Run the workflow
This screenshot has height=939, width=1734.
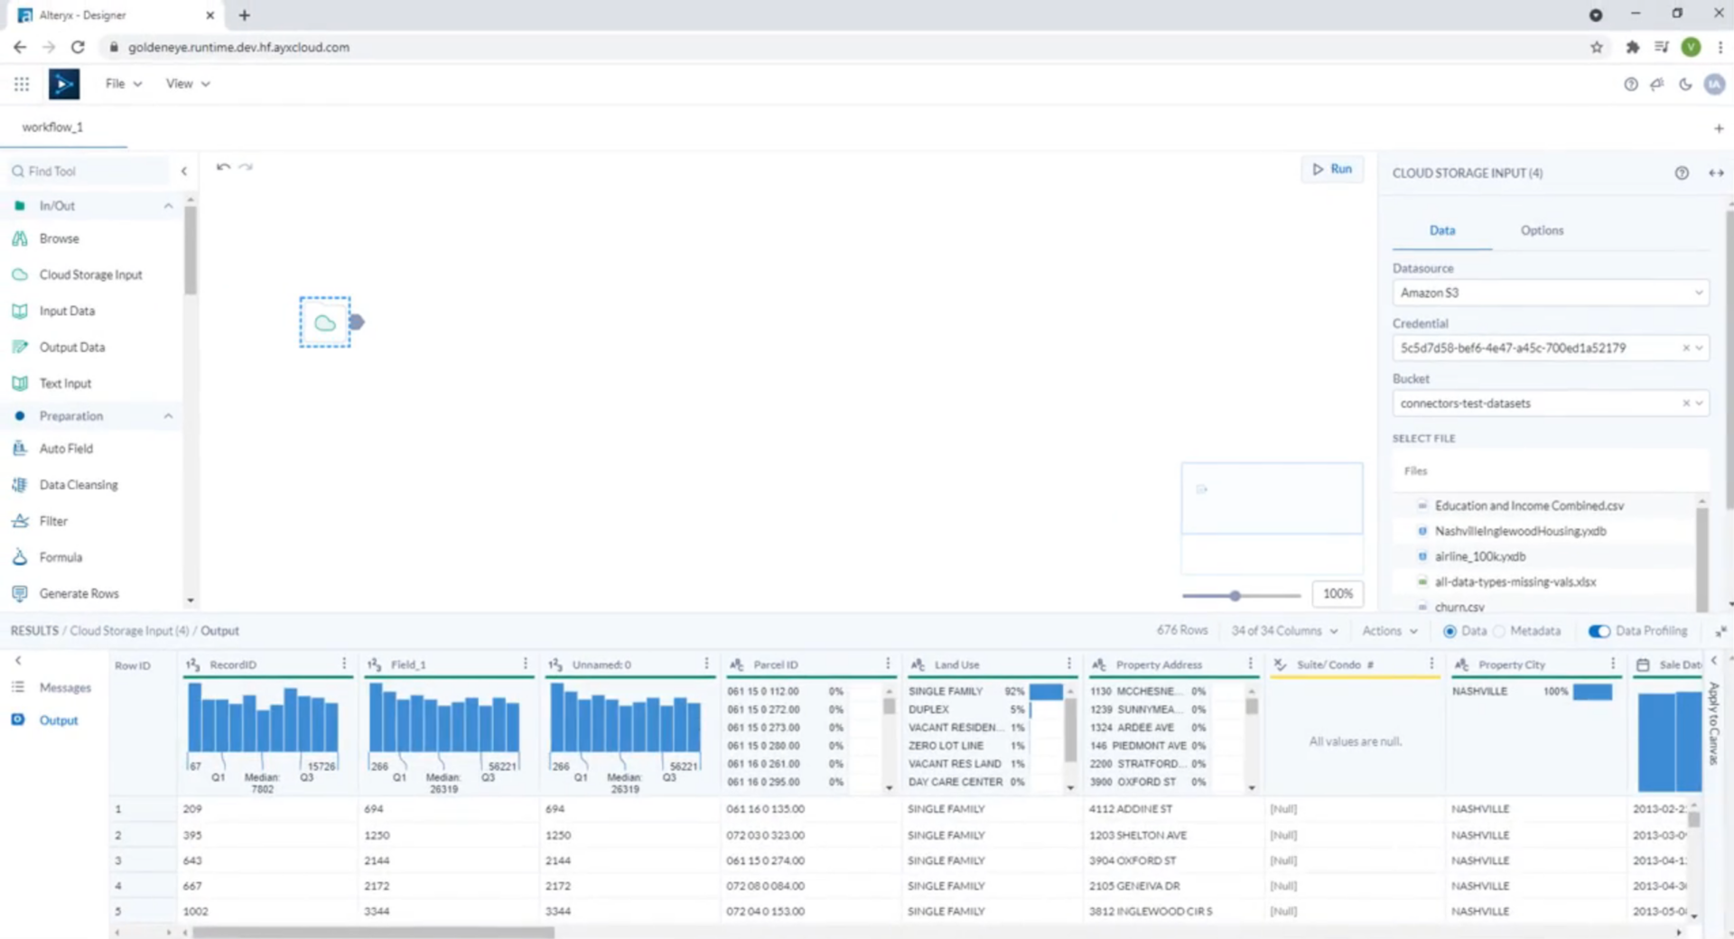point(1332,169)
